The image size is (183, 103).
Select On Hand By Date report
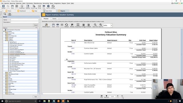(x=14, y=62)
